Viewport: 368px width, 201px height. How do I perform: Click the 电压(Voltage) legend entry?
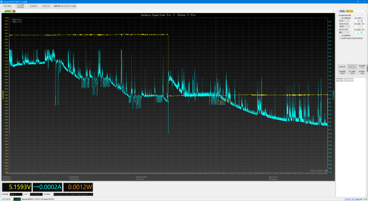[x=16, y=20]
